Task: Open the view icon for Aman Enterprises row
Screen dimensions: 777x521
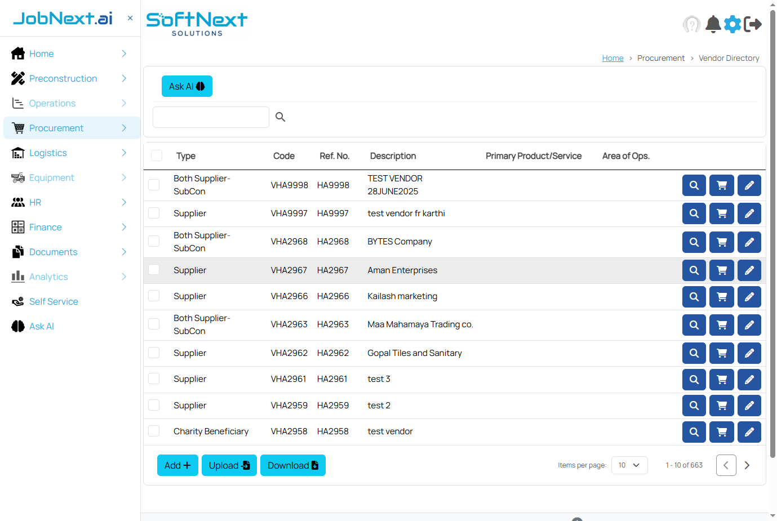Action: [694, 270]
